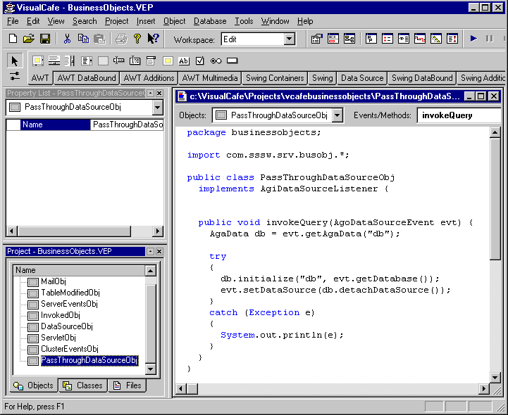Pick the vertical scrollbar component icon
This screenshot has width=508, height=415.
pyautogui.click(x=70, y=60)
